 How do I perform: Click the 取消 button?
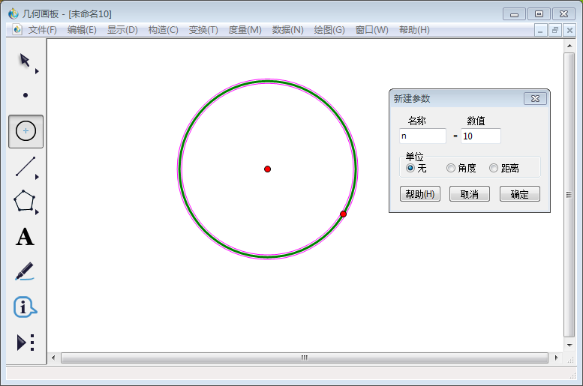tap(469, 194)
